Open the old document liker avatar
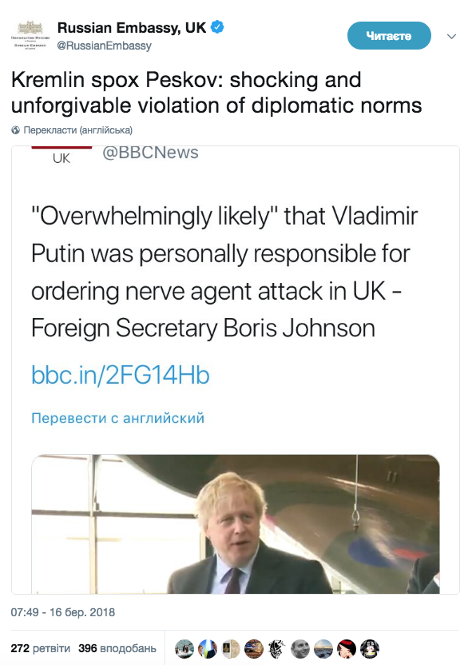Image resolution: width=472 pixels, height=665 pixels. point(231,649)
